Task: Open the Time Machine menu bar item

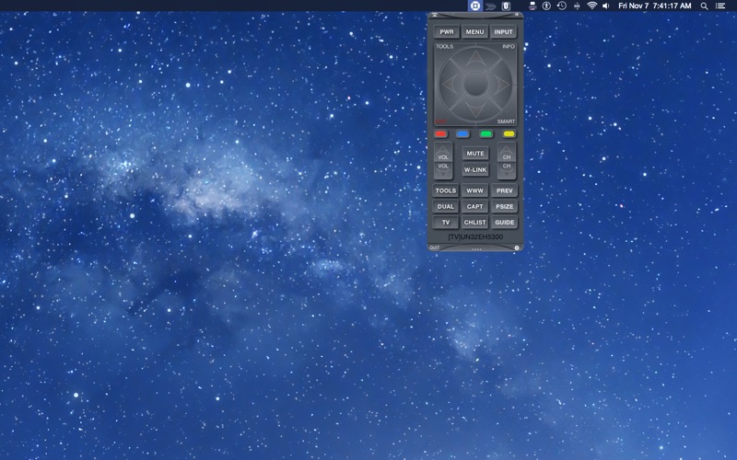Action: 562,6
